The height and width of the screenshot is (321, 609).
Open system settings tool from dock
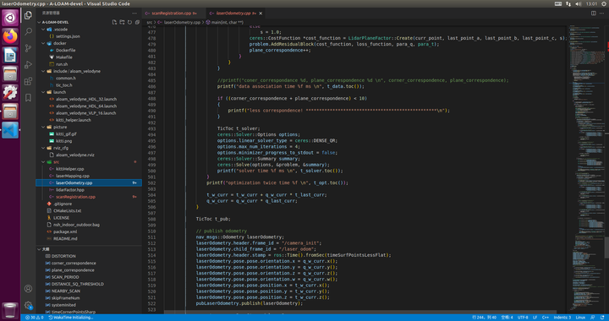[x=10, y=93]
